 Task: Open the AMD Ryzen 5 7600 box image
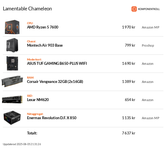[x=12, y=27]
